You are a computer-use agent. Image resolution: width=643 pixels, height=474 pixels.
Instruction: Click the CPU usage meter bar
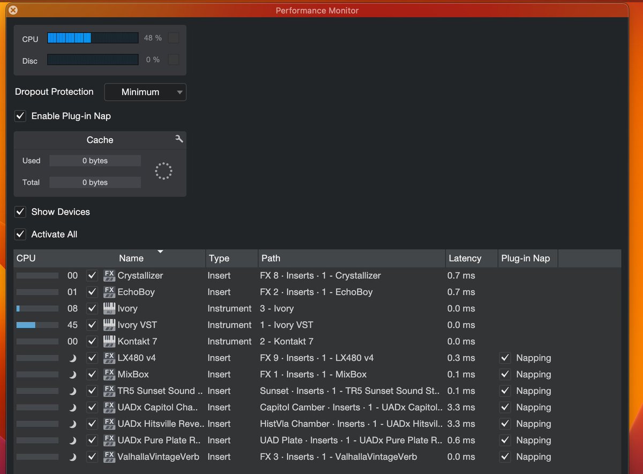pos(93,38)
